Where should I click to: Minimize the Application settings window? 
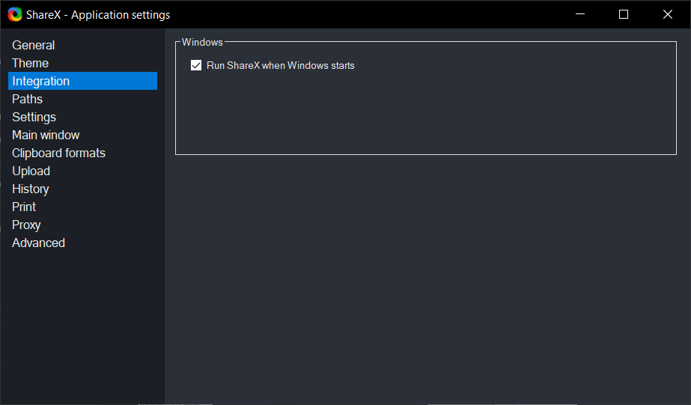point(580,14)
